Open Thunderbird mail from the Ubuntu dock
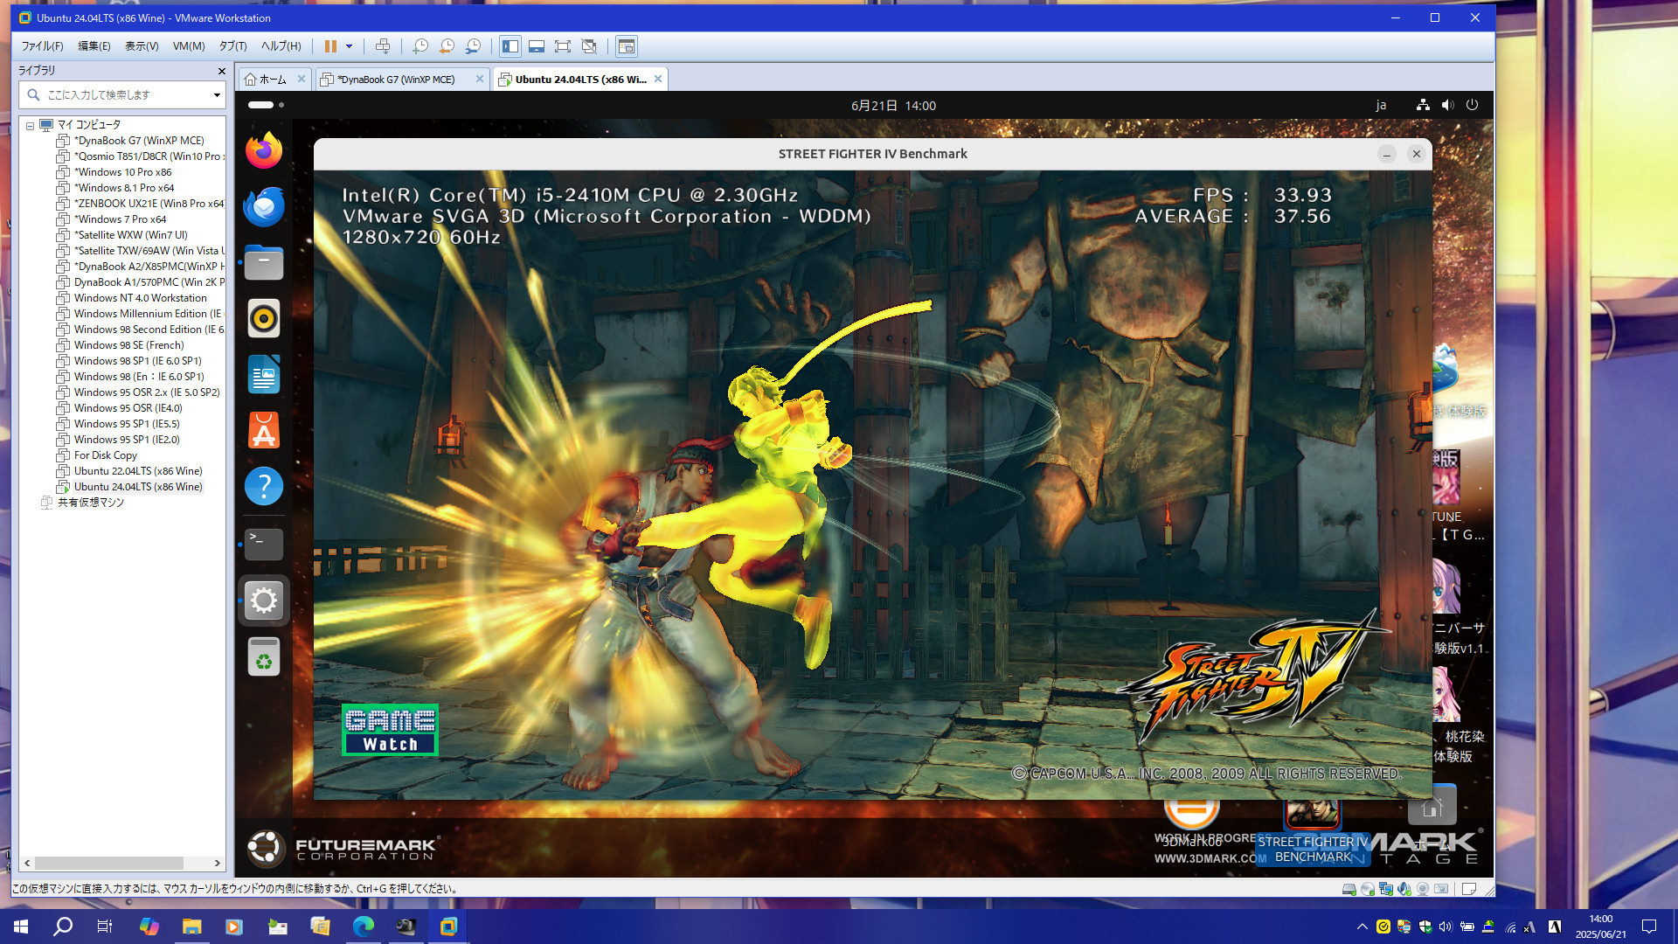Image resolution: width=1678 pixels, height=944 pixels. [x=263, y=206]
